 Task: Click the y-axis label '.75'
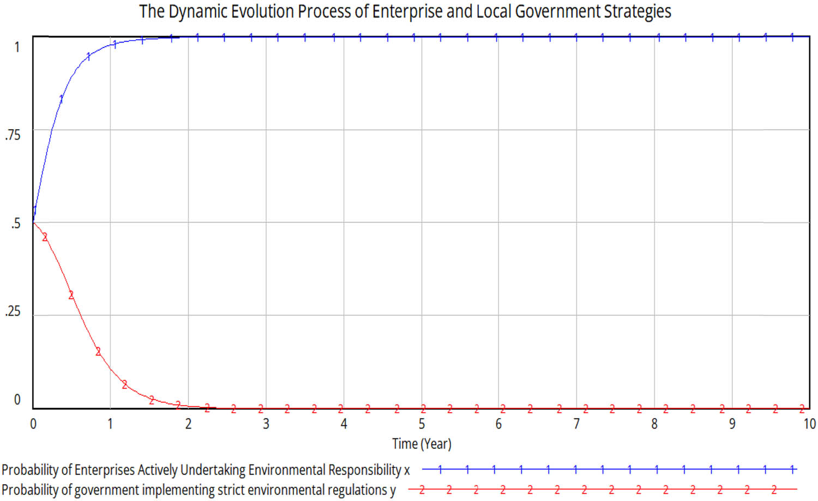coord(13,135)
